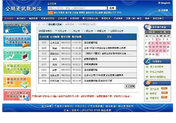The height and width of the screenshot is (123, 176).
Task: Open the 基本市況報導 related link
Action: [157, 67]
